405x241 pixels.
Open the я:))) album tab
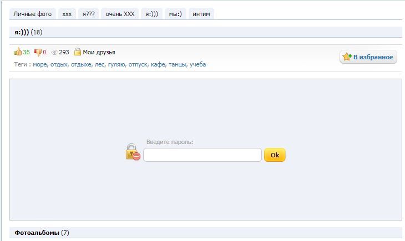[x=151, y=14]
